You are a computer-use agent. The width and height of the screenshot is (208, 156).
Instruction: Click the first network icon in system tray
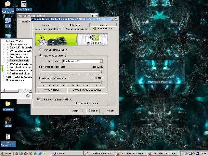(183, 153)
